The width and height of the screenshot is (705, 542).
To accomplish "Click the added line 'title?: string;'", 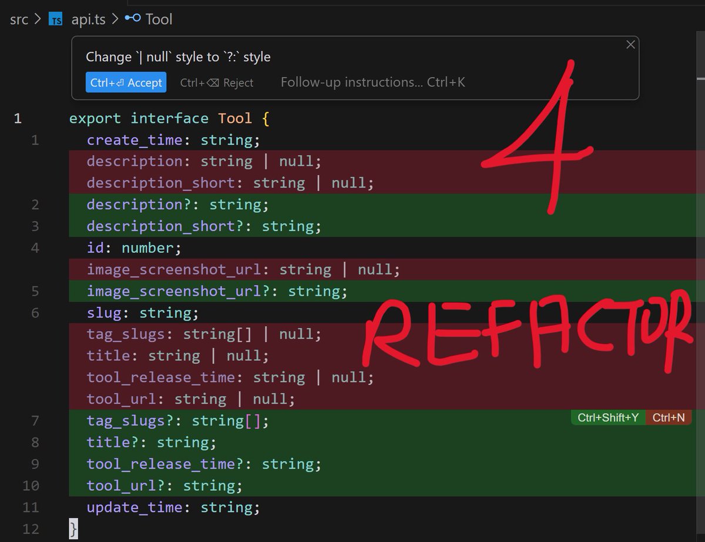I will pyautogui.click(x=152, y=443).
